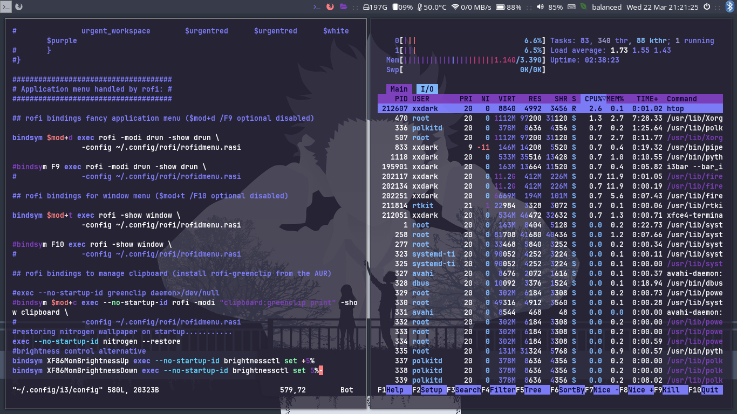Sort htop by the SHR column header

[x=561, y=99]
